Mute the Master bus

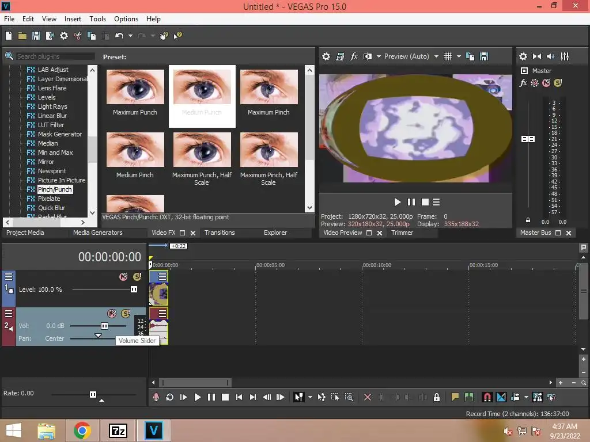pos(546,83)
